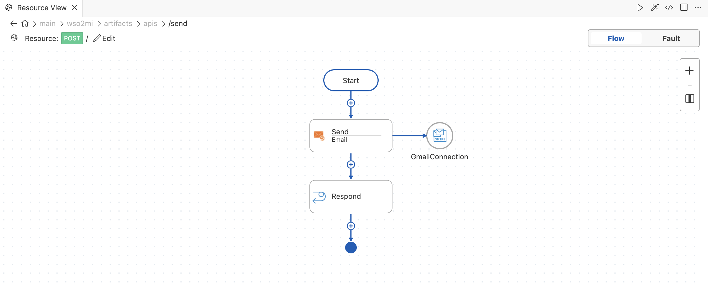Select the Respond node
Viewport: 708px width, 288px height.
(351, 197)
